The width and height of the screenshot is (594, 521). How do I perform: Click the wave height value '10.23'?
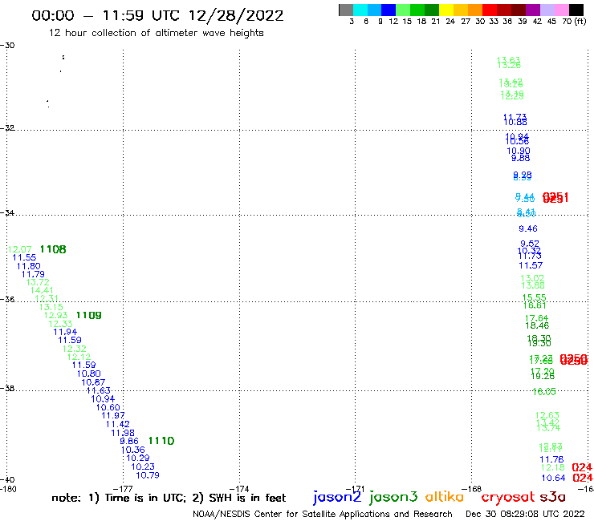[143, 466]
